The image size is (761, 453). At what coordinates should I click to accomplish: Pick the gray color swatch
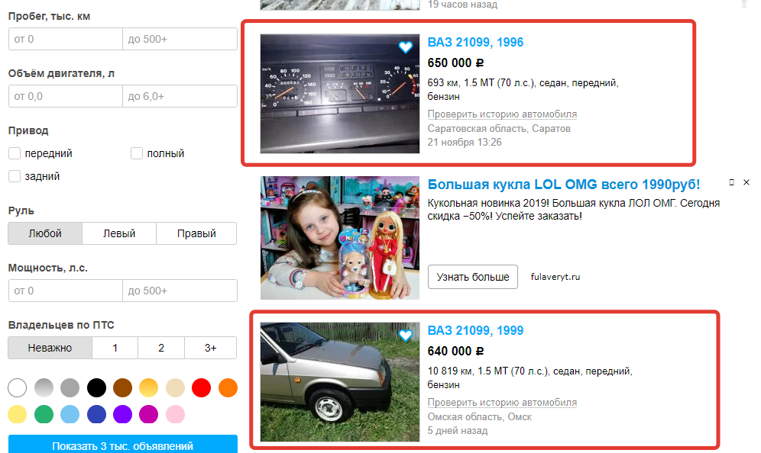[70, 387]
